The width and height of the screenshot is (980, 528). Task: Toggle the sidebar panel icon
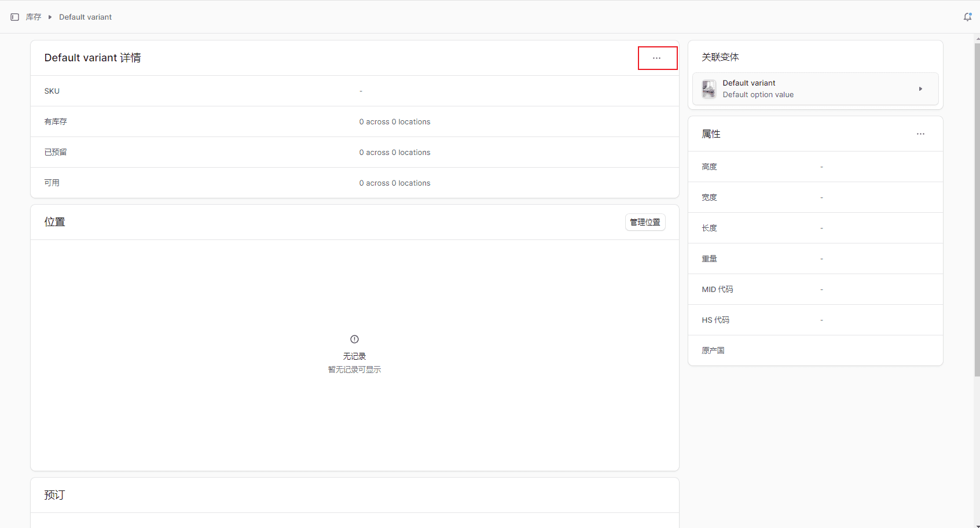(15, 17)
